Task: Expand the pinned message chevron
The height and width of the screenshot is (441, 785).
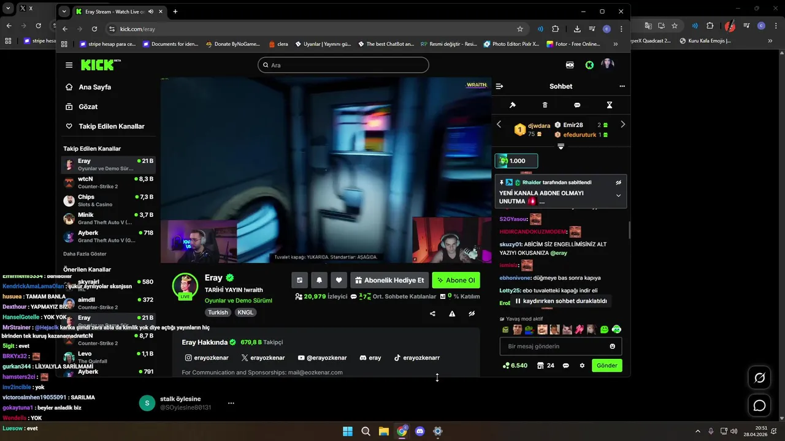Action: pos(618,196)
